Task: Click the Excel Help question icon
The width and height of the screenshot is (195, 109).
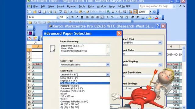Action: (154, 12)
